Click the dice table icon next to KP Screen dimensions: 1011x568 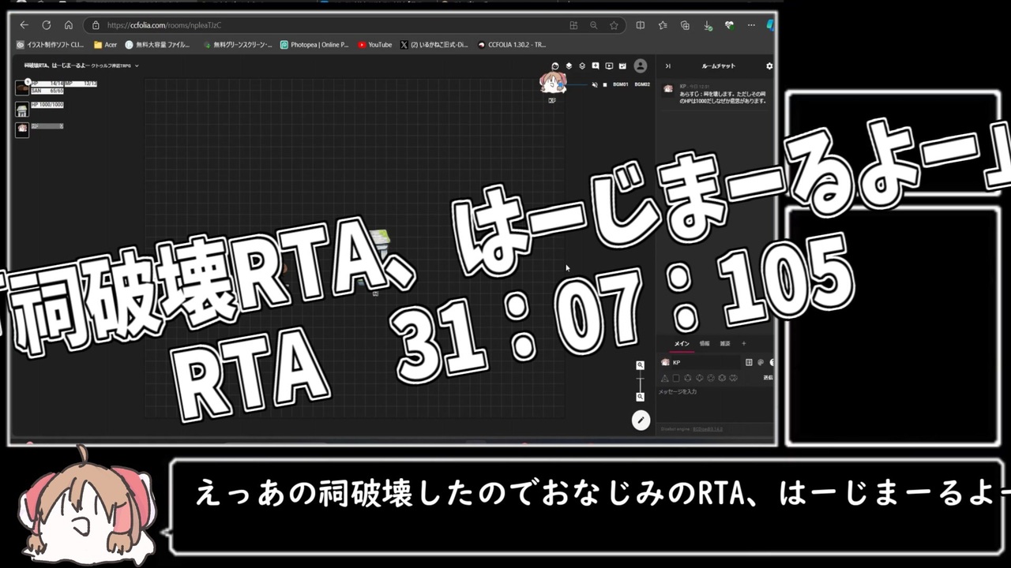click(749, 363)
